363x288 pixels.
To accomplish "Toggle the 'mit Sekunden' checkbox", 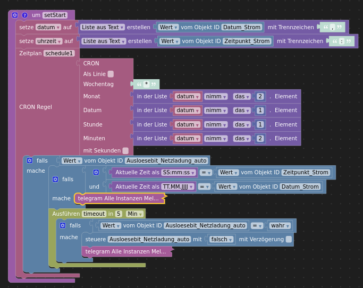I will 125,151.
